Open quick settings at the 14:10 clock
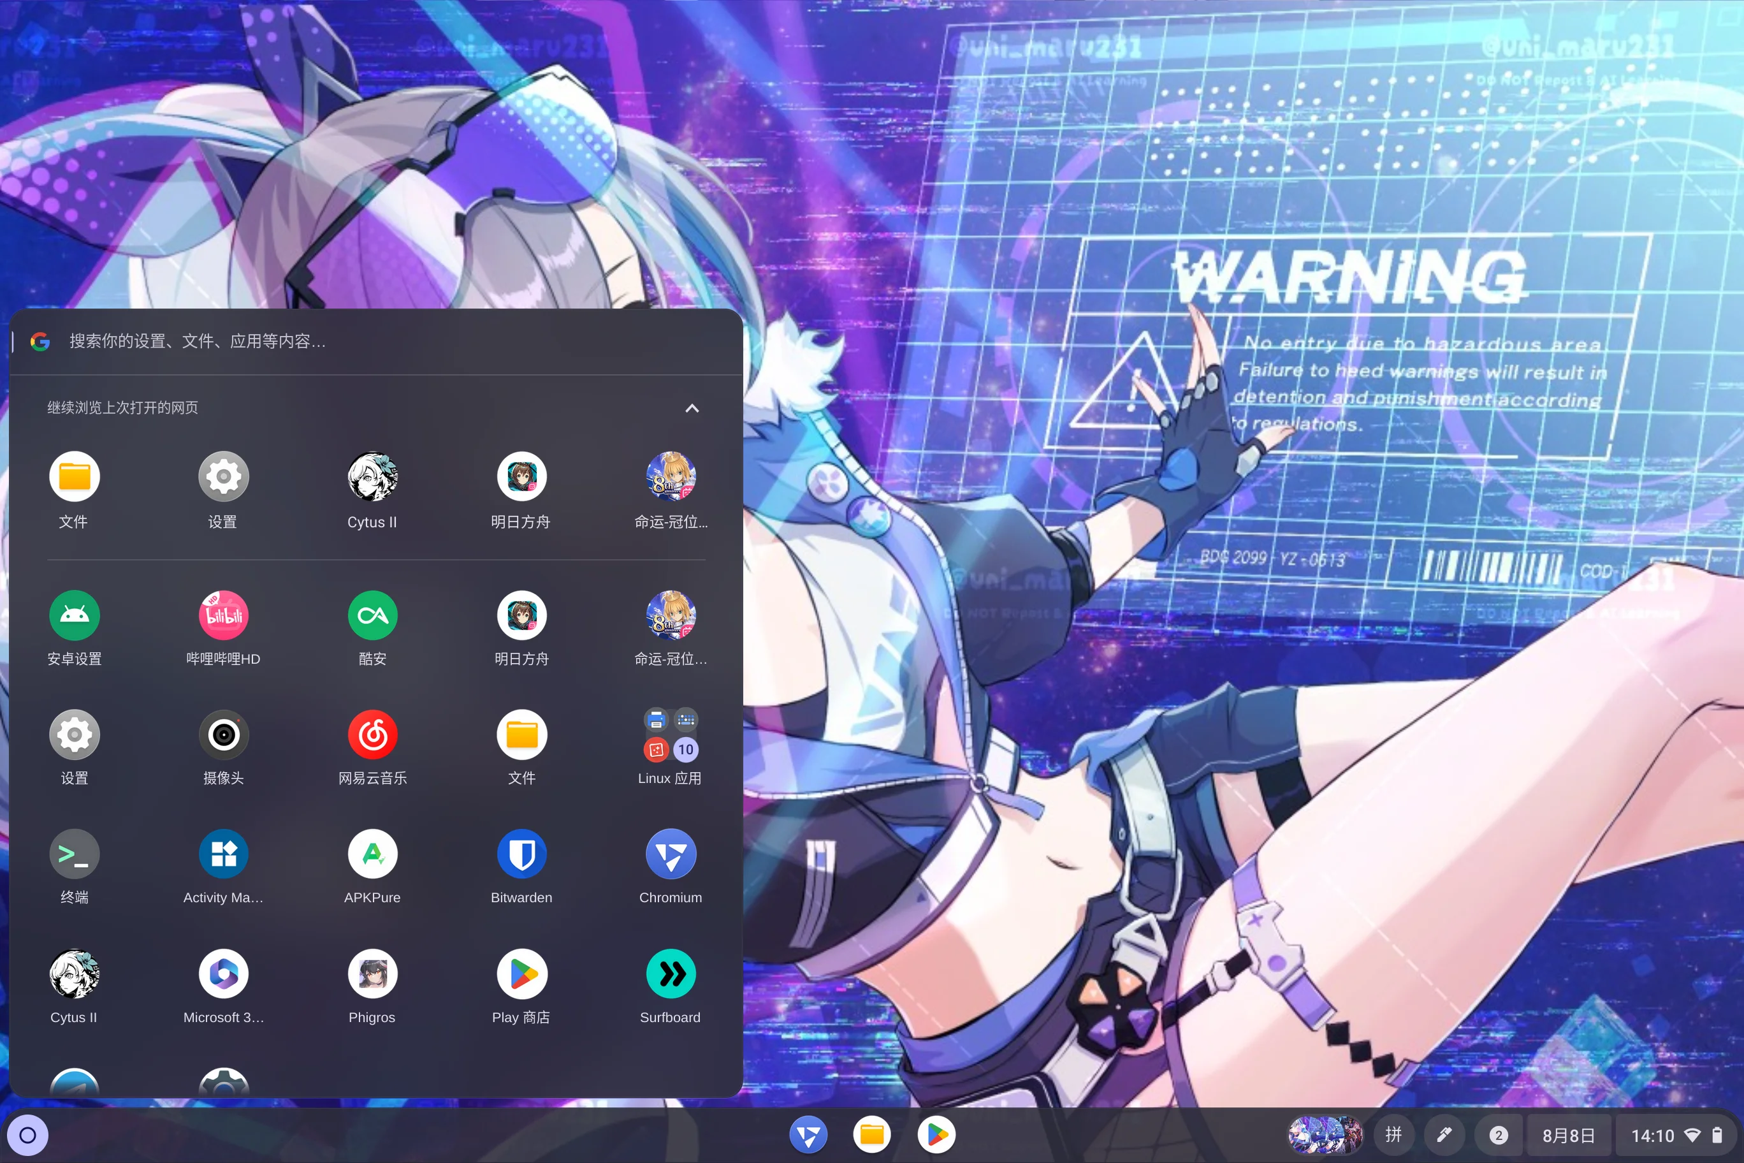Viewport: 1744px width, 1163px height. tap(1676, 1135)
